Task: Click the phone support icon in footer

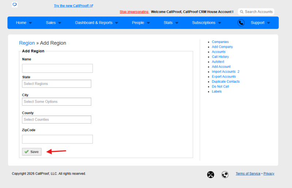Action: point(225,175)
